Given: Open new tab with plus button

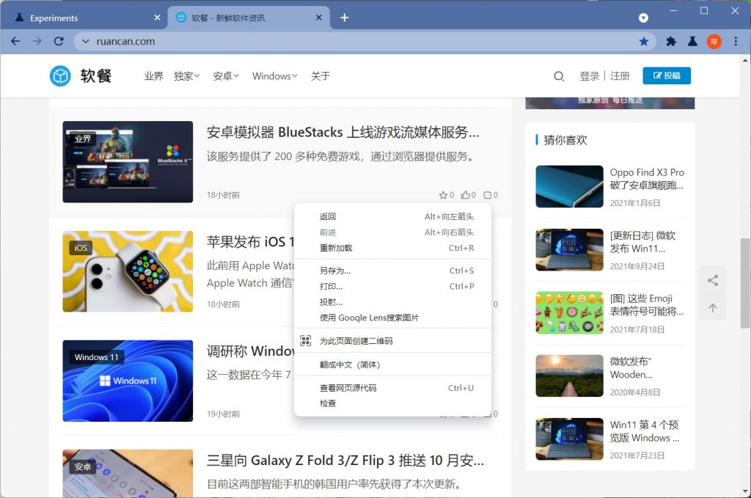Looking at the screenshot, I should click(345, 18).
